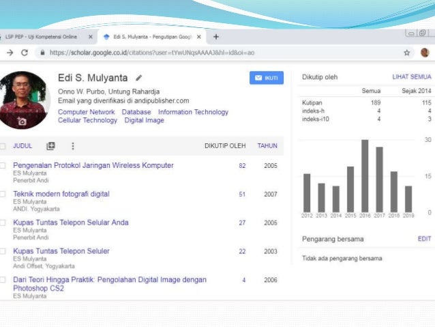Open Kupas Tuntas Telepon Selular Anda article
Image resolution: width=435 pixels, height=327 pixels.
pyautogui.click(x=71, y=223)
